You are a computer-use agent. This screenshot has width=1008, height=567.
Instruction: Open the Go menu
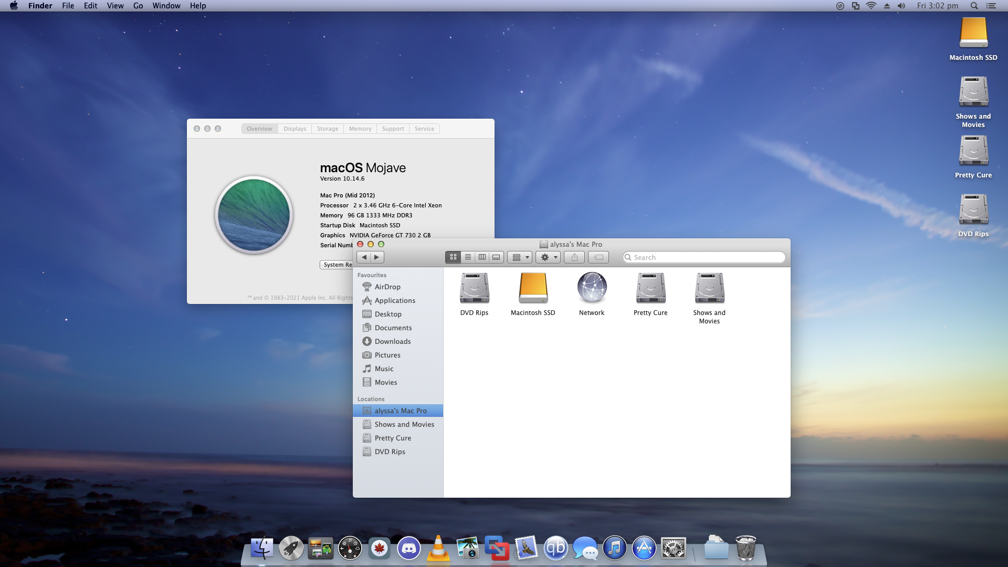[x=138, y=6]
